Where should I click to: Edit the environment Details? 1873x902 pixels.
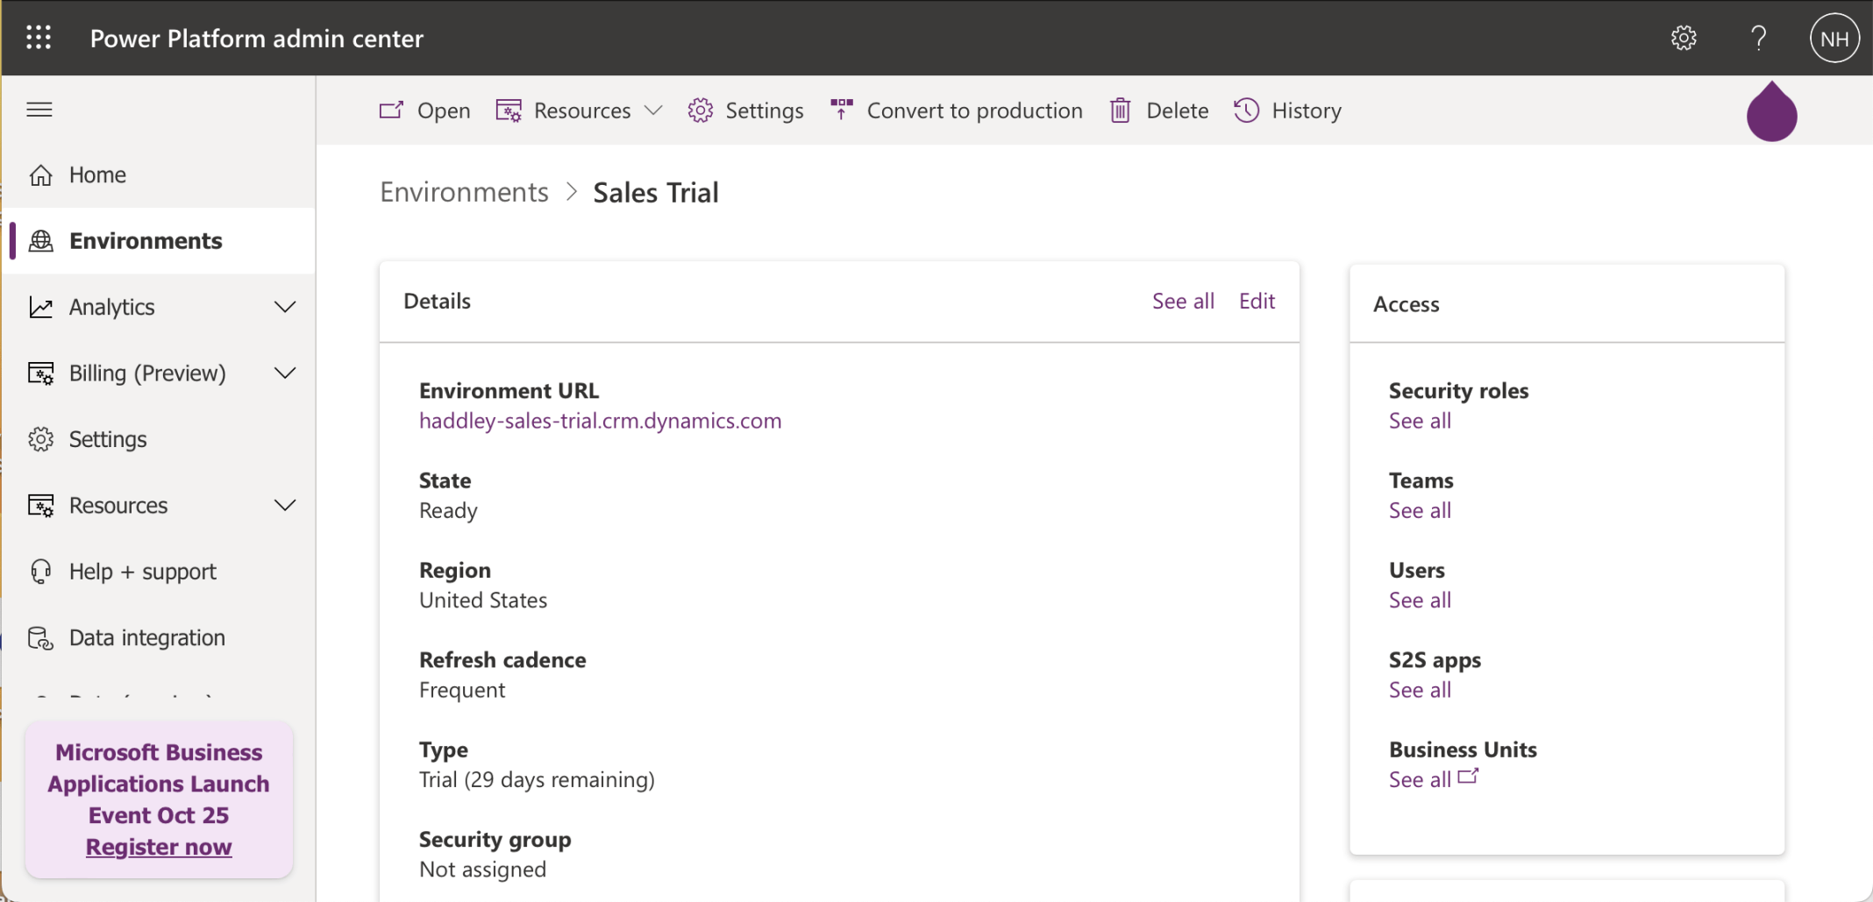point(1257,301)
